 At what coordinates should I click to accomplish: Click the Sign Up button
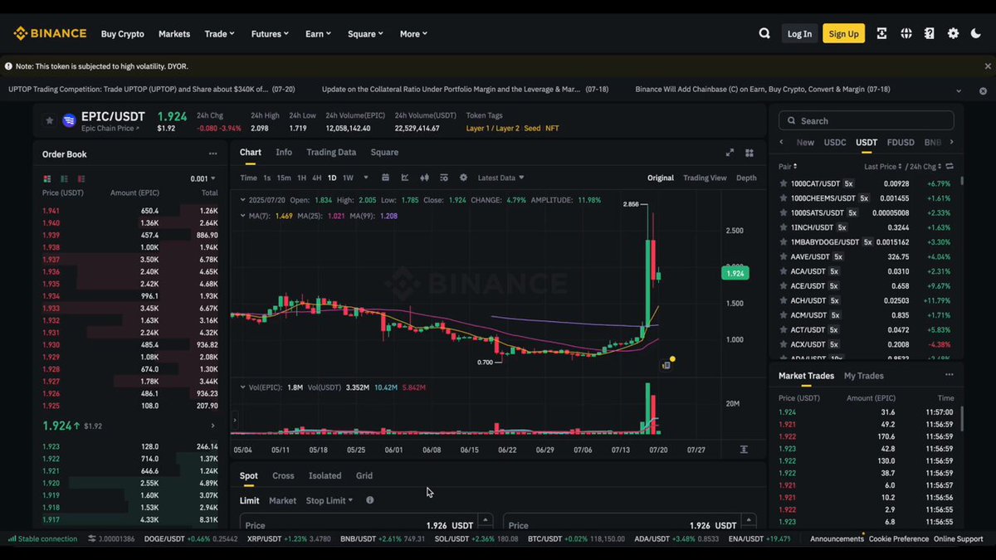coord(843,33)
